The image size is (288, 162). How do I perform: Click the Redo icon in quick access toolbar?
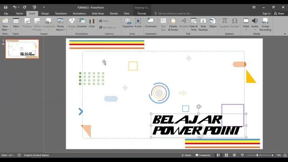pyautogui.click(x=24, y=7)
